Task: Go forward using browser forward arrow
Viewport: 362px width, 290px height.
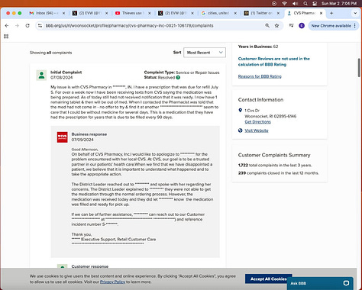Action: coord(17,26)
